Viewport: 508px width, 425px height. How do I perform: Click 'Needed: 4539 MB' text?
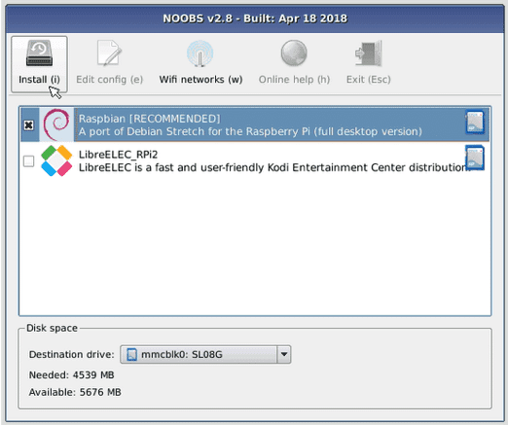[72, 375]
